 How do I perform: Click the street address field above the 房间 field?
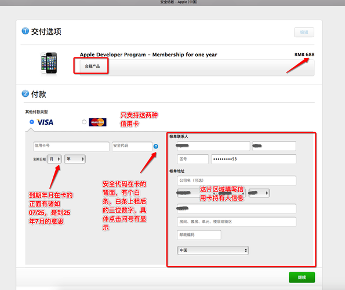coord(237,209)
